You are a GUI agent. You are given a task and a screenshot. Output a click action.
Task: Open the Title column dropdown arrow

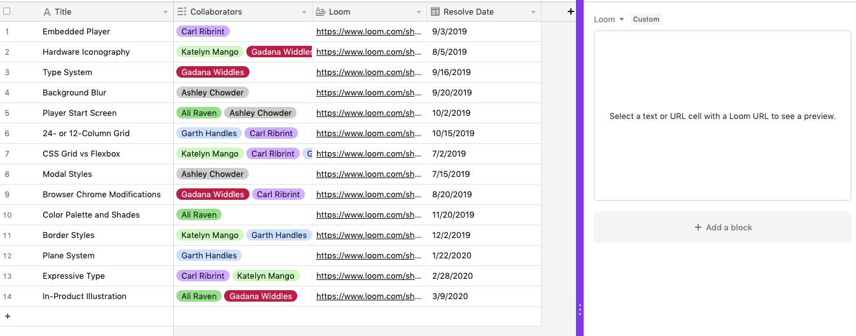coord(165,12)
